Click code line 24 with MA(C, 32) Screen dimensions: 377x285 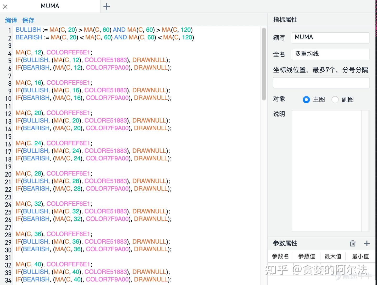54,204
